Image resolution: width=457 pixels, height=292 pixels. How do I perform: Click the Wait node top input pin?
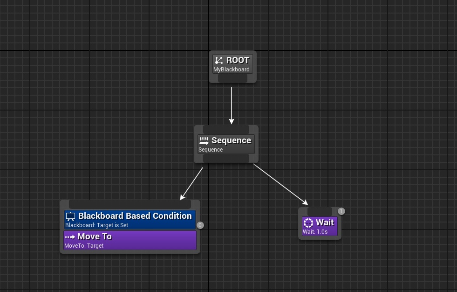pos(320,212)
